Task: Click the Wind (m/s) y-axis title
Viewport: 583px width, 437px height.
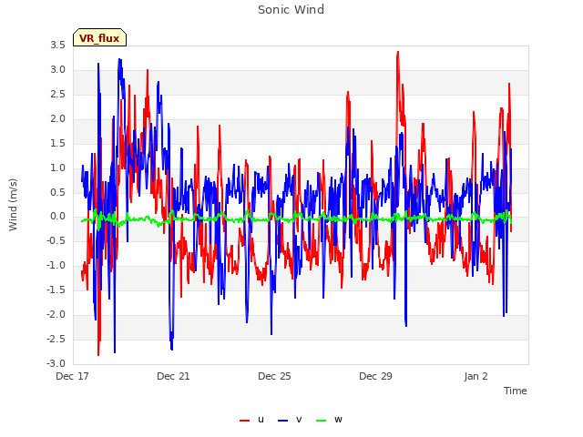Action: coord(13,204)
